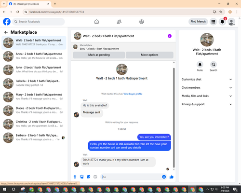Open the Chrome profile avatar icon
The width and height of the screenshot is (241, 193).
tap(230, 12)
